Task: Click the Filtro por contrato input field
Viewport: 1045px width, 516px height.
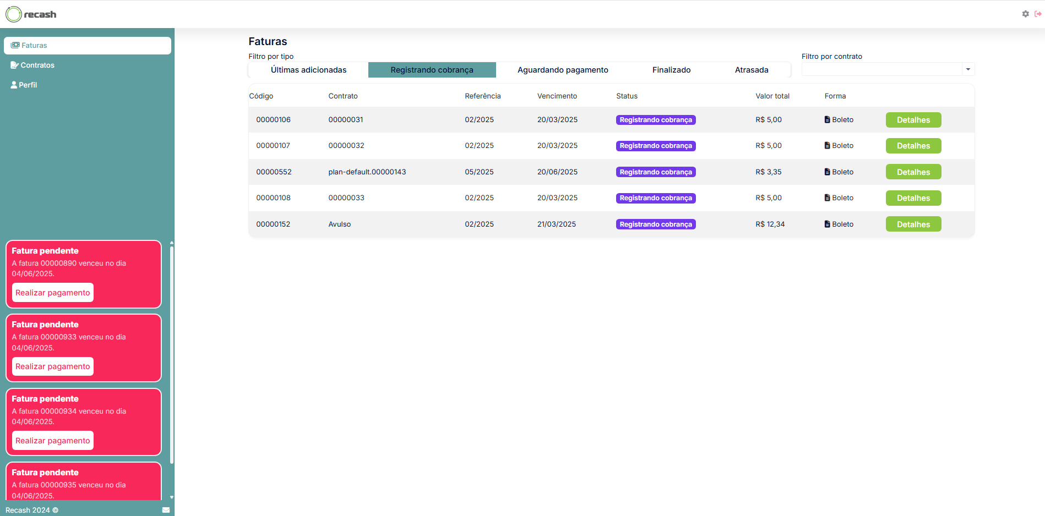Action: coord(881,69)
